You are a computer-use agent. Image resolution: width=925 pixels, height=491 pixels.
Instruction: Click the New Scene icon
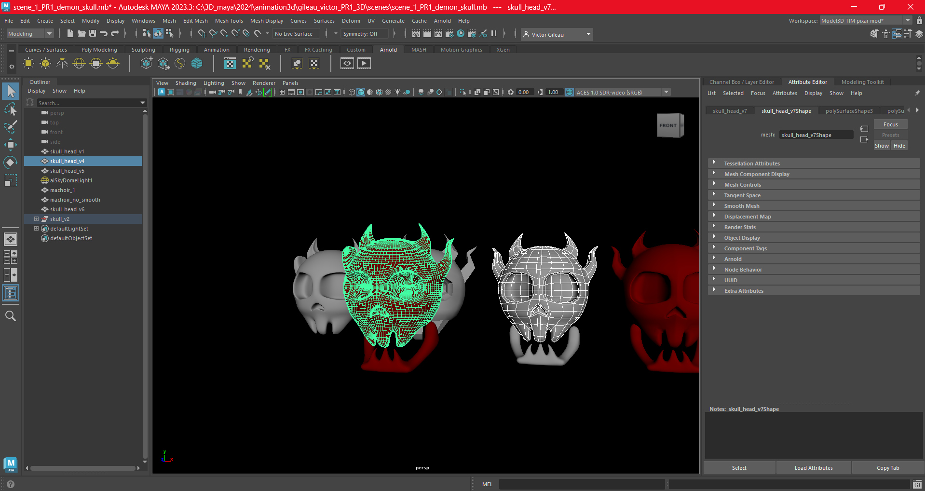pos(70,33)
